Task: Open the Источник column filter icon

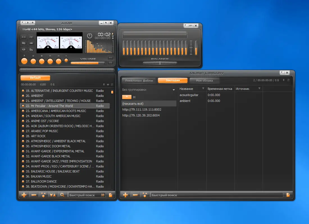Action: (259, 88)
